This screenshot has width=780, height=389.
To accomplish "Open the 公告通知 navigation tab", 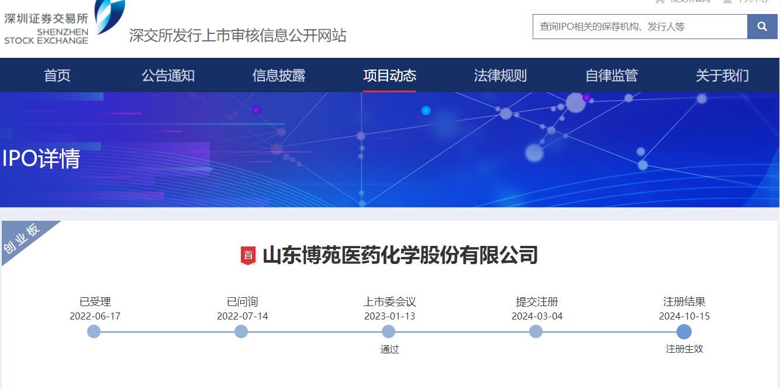I will 168,75.
